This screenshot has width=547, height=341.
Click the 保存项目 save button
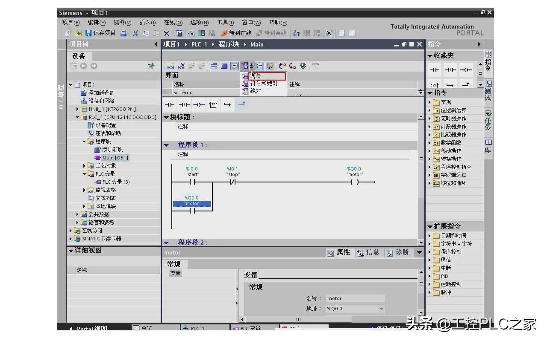(101, 33)
